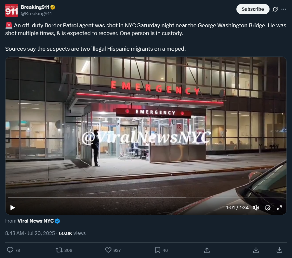Click the @Breaking911 handle

click(36, 14)
